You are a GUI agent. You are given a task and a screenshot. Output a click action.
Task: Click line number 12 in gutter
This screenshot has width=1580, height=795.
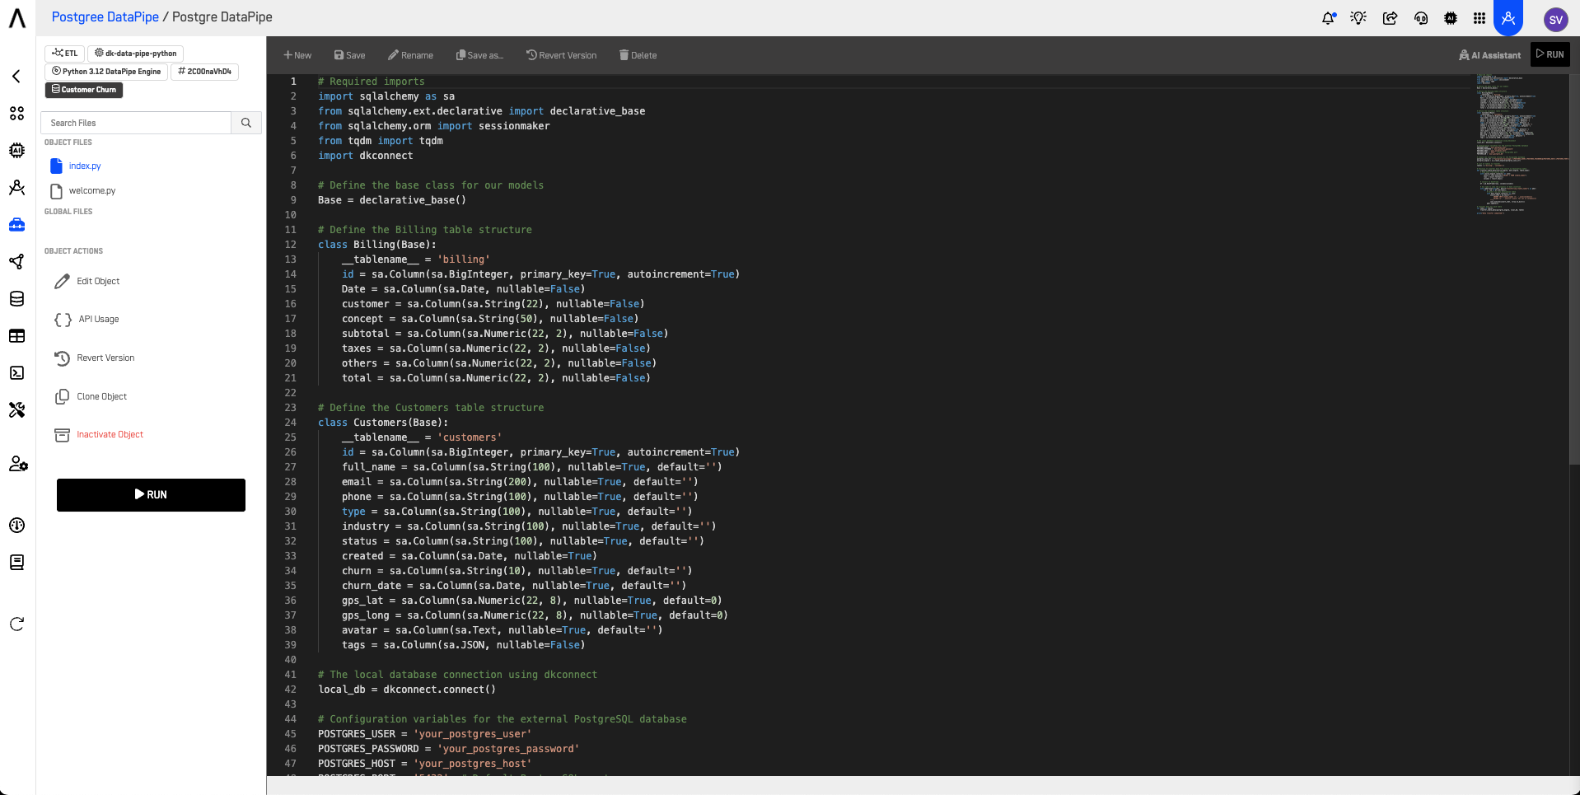pos(291,245)
